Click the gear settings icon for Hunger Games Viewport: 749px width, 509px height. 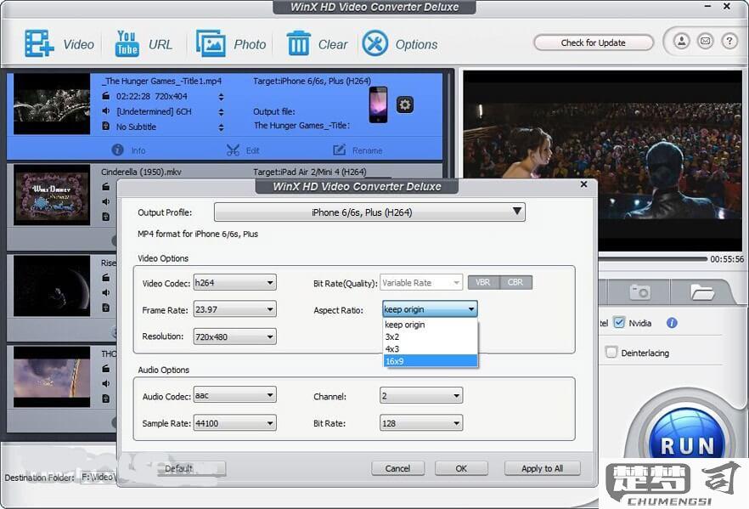(x=405, y=105)
